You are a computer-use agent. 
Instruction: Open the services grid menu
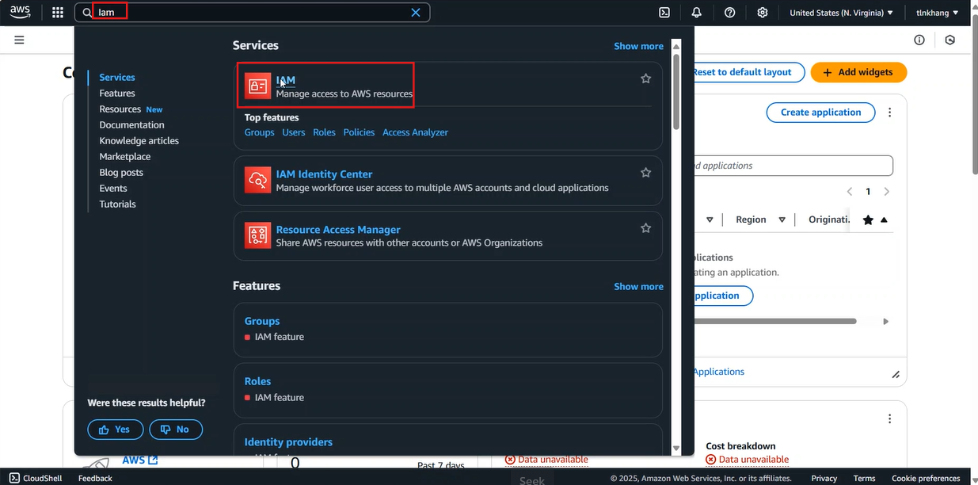[x=58, y=13]
